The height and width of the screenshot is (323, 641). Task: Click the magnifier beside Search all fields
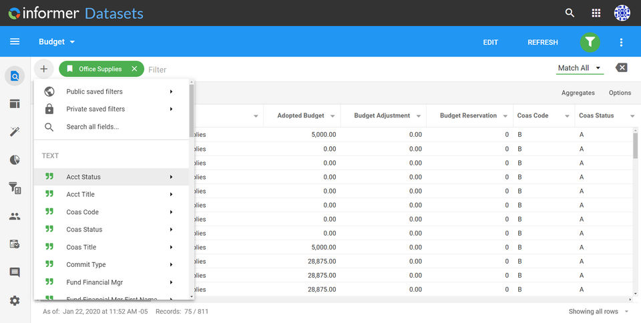click(49, 127)
